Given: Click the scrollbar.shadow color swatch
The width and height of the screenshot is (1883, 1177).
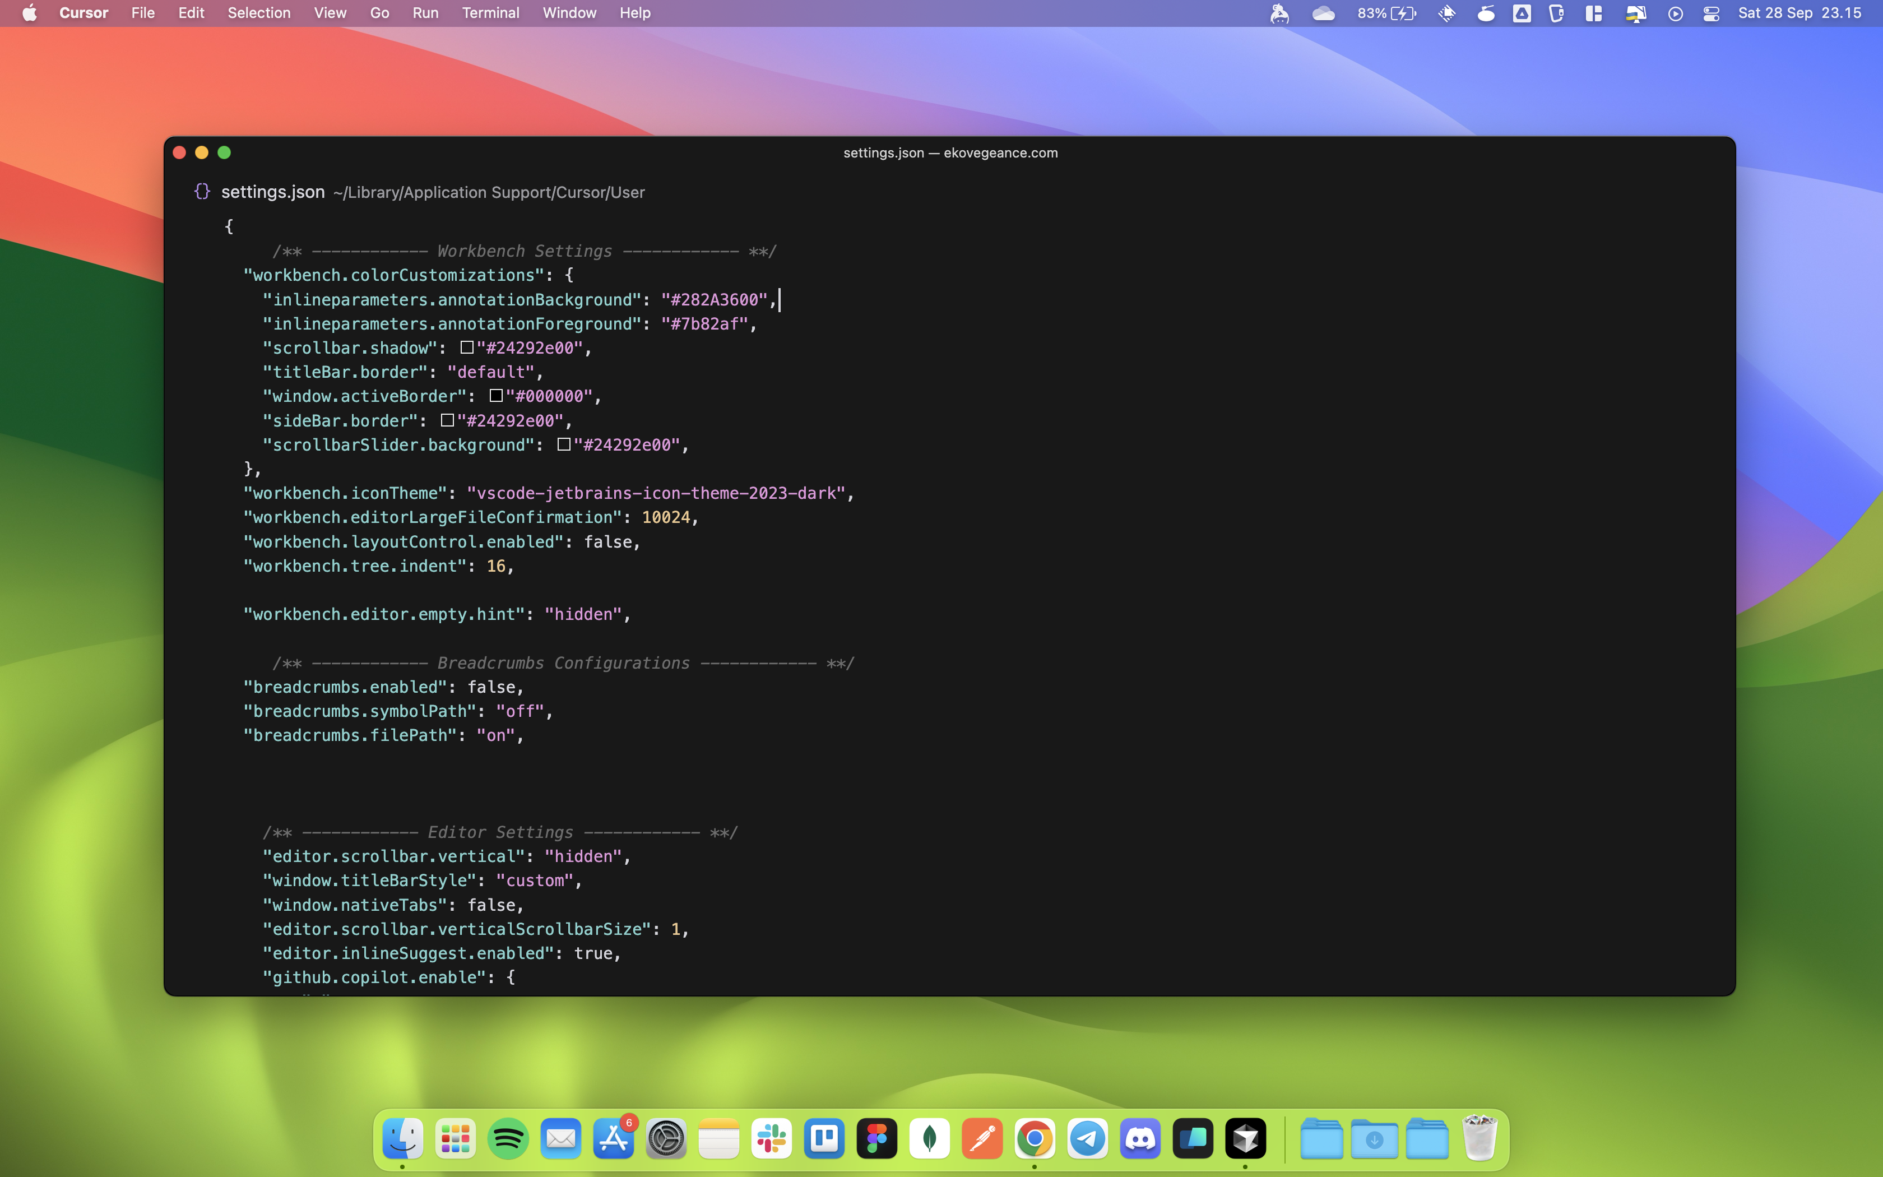Looking at the screenshot, I should coord(467,347).
